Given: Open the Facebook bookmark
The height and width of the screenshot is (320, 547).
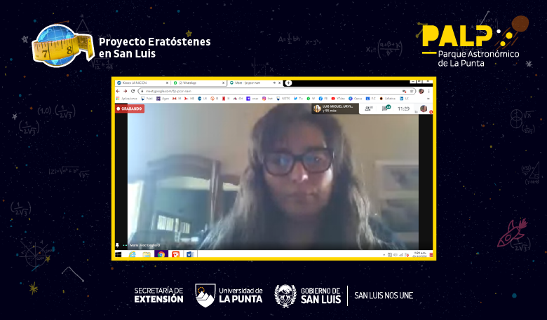Looking at the screenshot, I should click(x=323, y=99).
